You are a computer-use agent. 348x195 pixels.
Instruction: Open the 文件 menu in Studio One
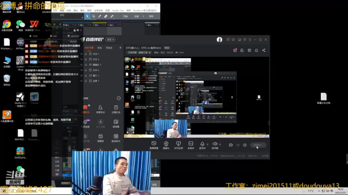55,10
